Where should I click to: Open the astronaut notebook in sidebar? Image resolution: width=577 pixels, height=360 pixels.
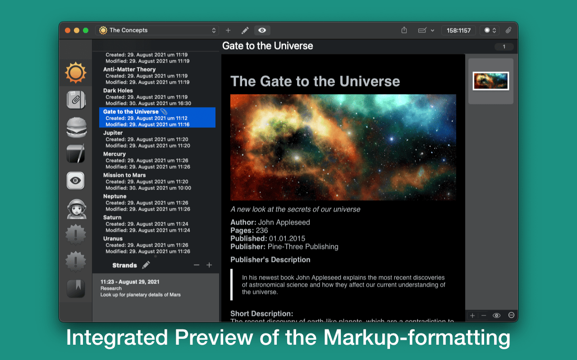75,208
